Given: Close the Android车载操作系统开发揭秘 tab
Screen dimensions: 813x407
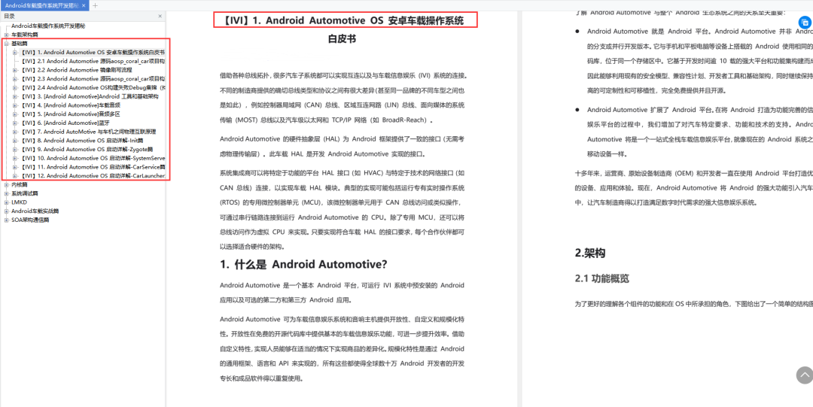Looking at the screenshot, I should click(84, 5).
